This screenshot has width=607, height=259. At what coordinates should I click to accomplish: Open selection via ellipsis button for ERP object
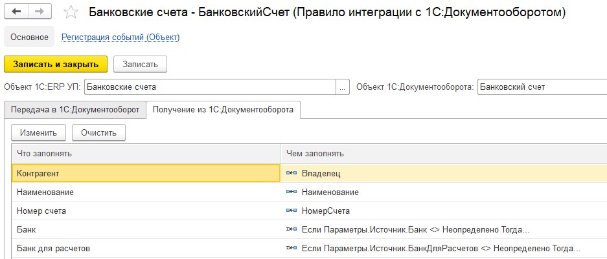tap(342, 87)
